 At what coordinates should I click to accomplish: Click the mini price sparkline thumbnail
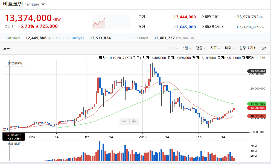111,22
